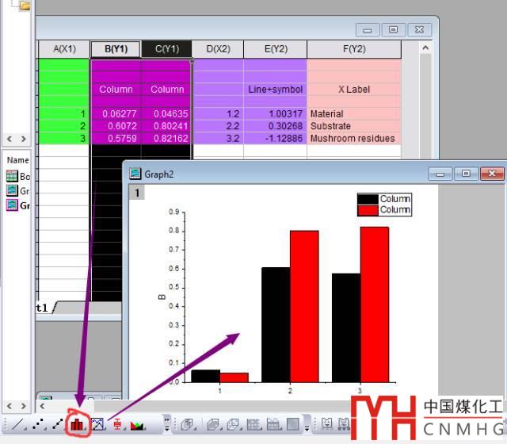Click the black Column legend swatch
Viewport: 507px width, 444px height.
tap(368, 199)
